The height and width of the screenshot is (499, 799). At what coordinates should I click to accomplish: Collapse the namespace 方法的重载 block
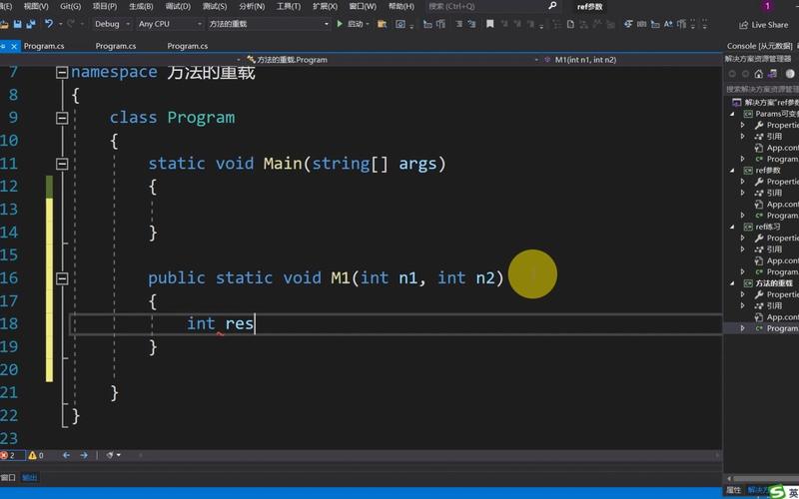[x=62, y=72]
